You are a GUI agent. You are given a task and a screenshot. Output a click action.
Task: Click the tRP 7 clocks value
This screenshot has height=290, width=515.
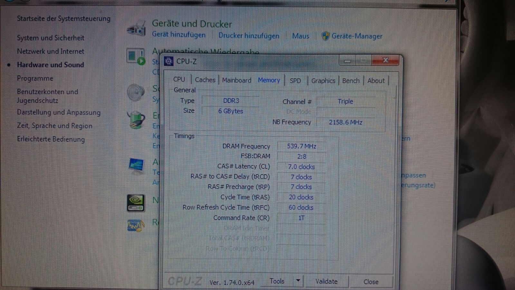tap(301, 187)
